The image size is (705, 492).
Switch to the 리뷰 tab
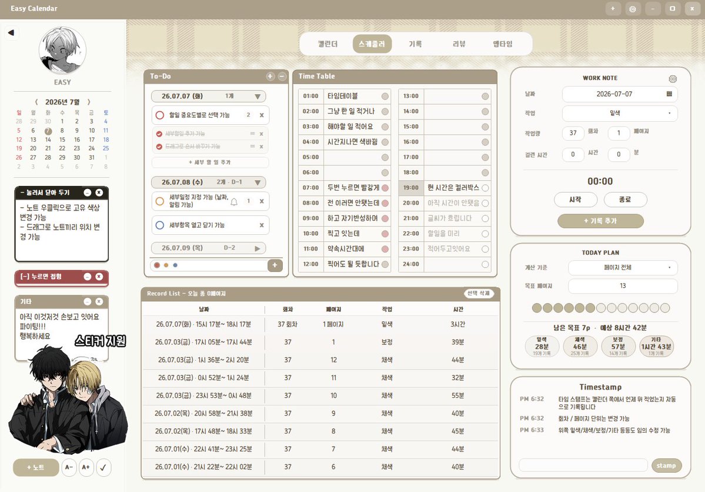pyautogui.click(x=459, y=44)
